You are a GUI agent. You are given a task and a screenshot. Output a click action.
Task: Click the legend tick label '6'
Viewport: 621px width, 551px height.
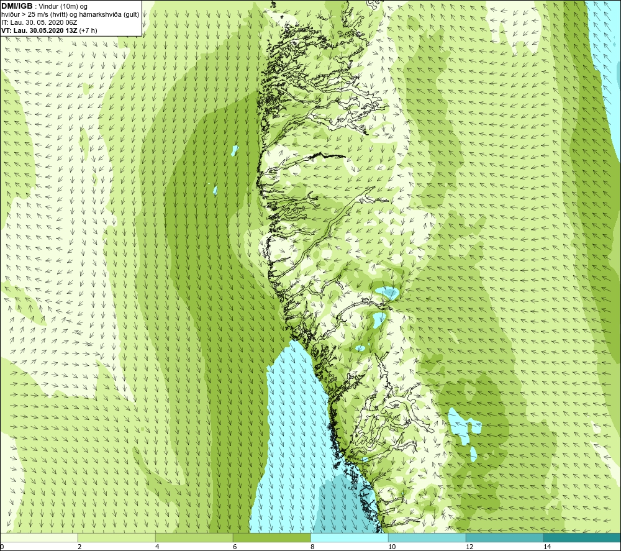click(235, 547)
